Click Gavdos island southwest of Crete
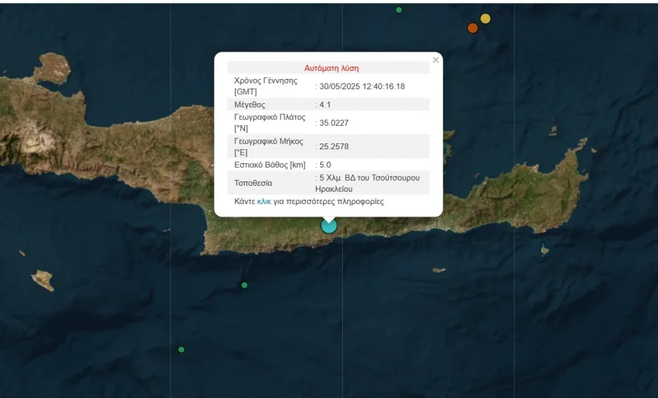Screen dimensions: 658x398 click(43, 279)
